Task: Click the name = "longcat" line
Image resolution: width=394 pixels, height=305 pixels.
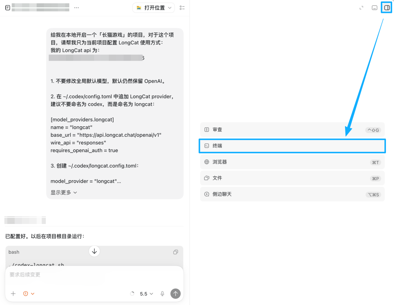Action: point(72,127)
